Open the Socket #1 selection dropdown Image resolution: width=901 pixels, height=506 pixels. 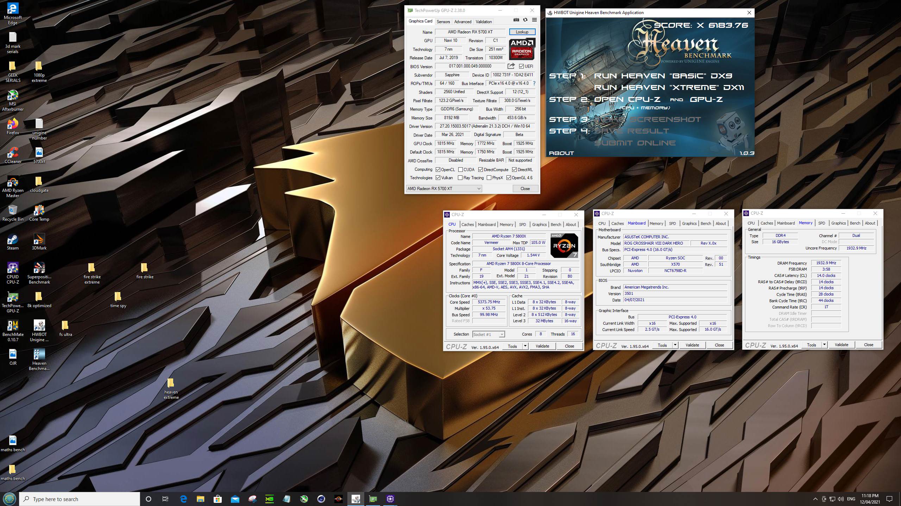pos(489,334)
